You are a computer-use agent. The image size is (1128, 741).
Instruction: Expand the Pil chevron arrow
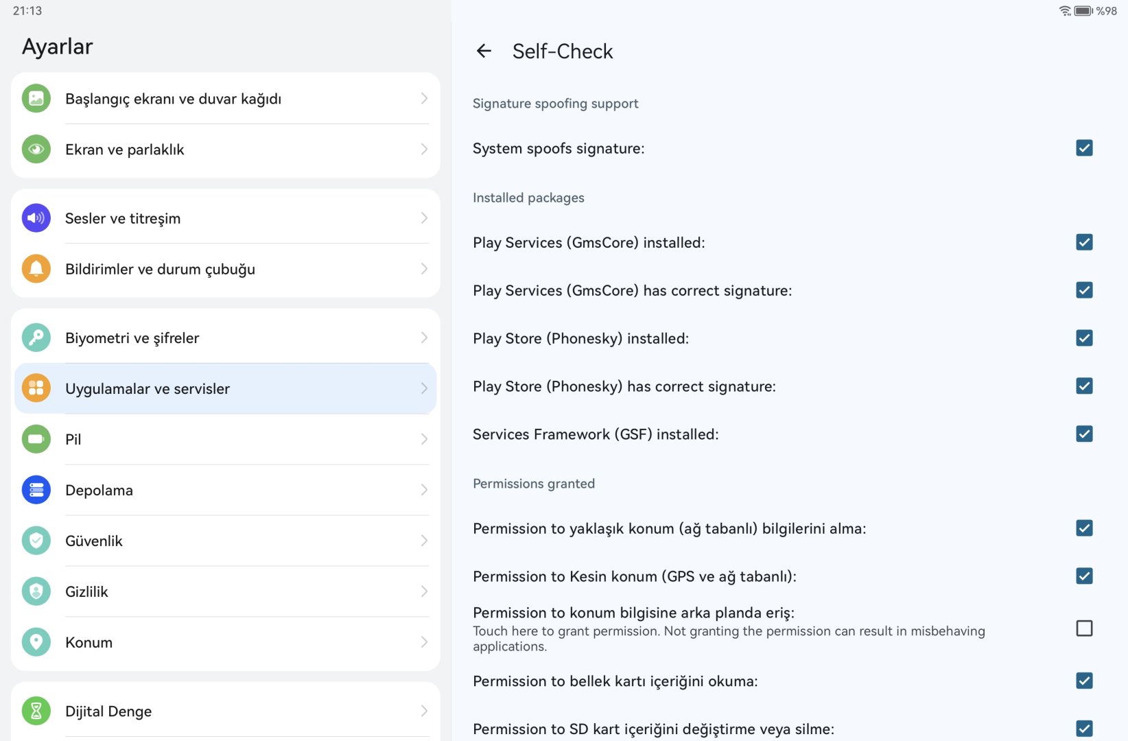(424, 439)
